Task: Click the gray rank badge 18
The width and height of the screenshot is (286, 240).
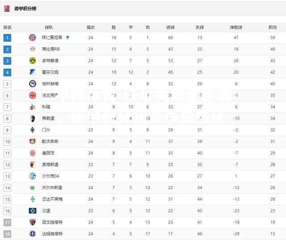Action: click(7, 234)
